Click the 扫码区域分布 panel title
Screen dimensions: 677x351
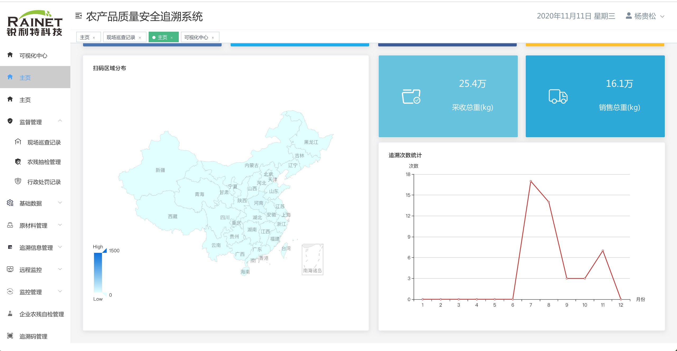tap(109, 68)
